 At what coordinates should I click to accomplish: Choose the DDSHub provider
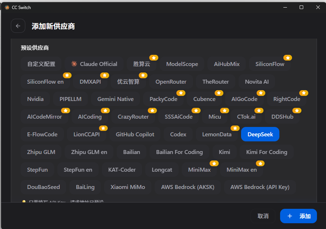(x=282, y=116)
